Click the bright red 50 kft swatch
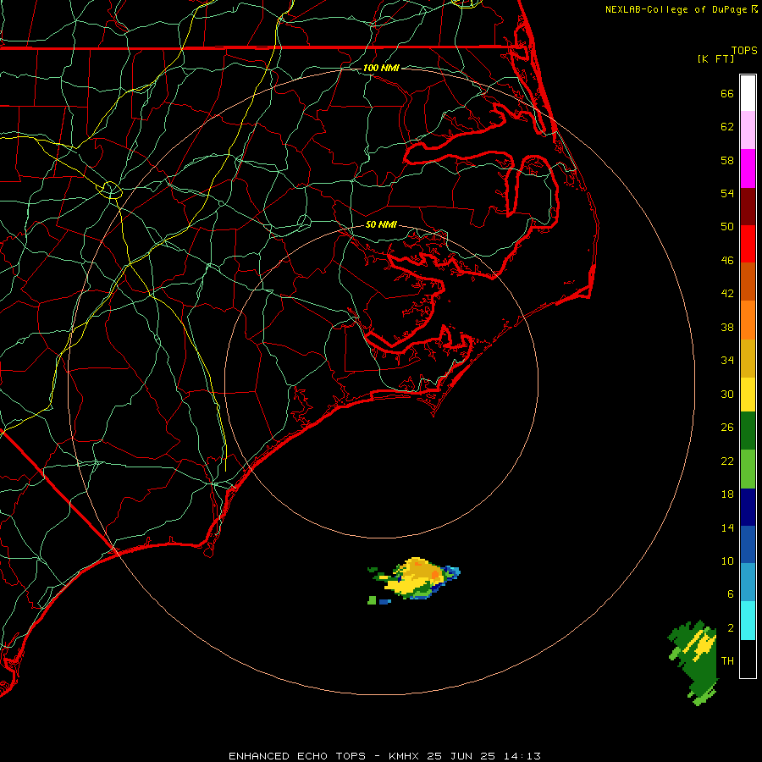This screenshot has height=762, width=762. 748,244
